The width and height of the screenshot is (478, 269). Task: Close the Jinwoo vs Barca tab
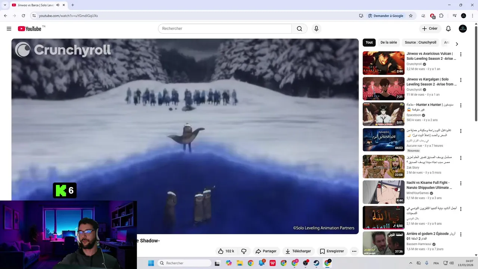pyautogui.click(x=64, y=5)
